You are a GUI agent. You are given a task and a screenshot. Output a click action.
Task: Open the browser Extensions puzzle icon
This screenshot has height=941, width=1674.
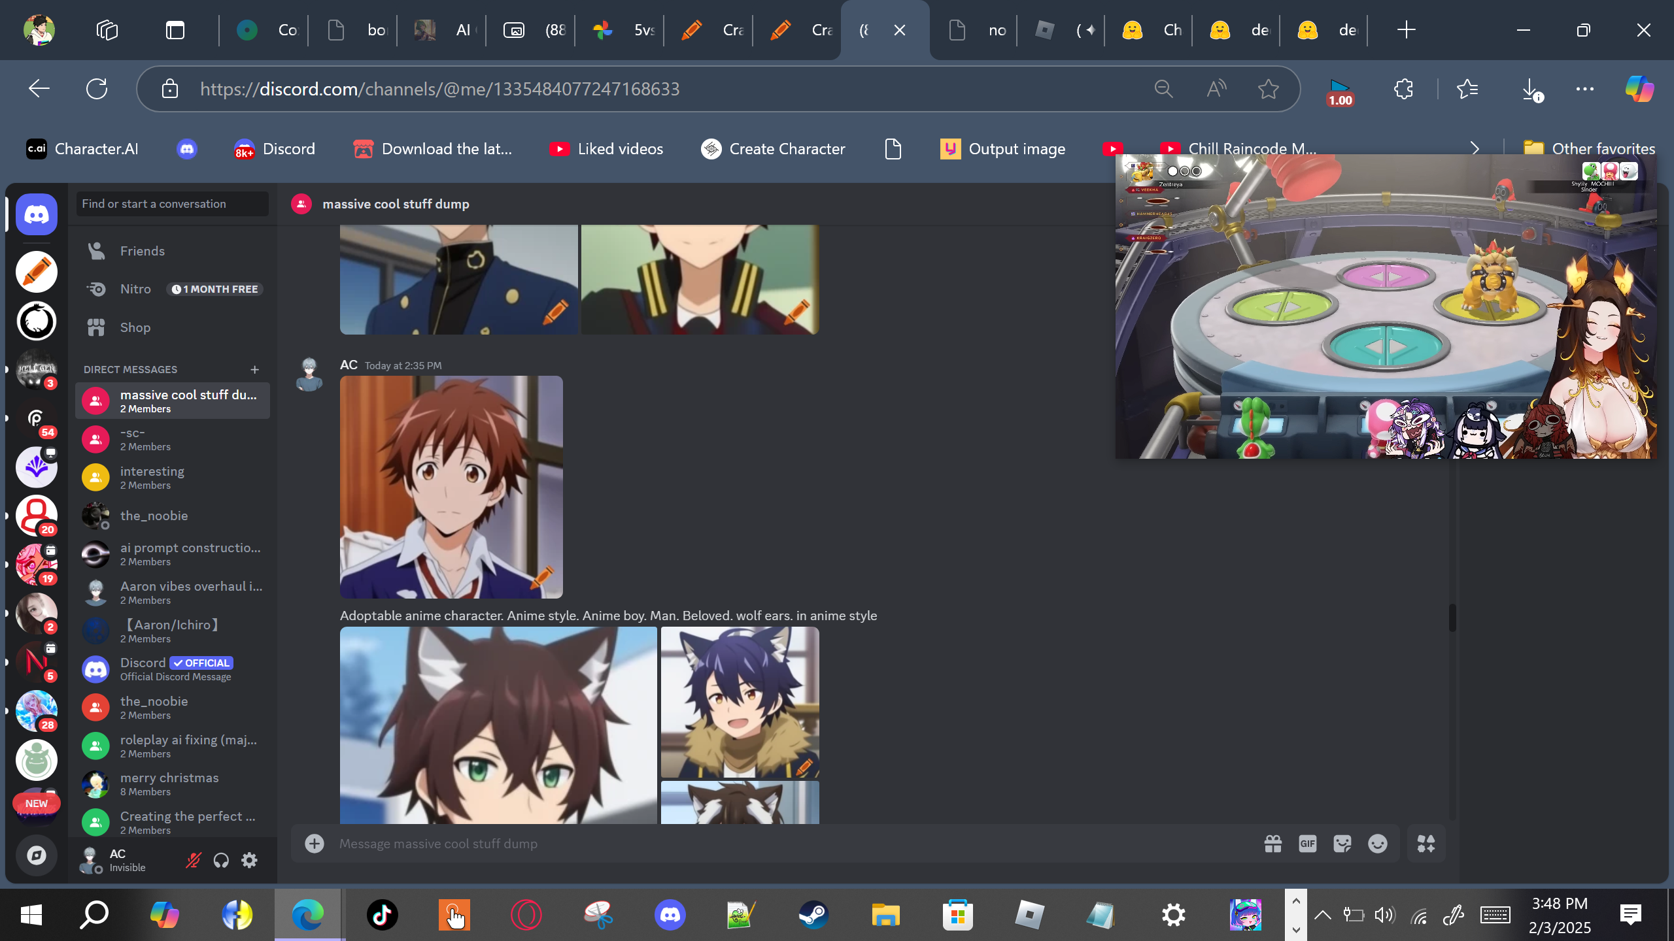point(1403,89)
